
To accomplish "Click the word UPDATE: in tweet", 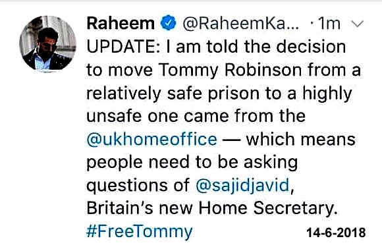I will pyautogui.click(x=124, y=47).
